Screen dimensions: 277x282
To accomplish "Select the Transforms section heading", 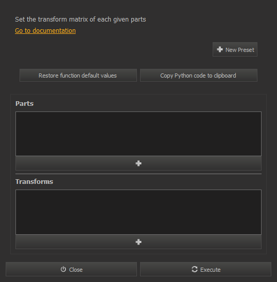I will point(34,182).
